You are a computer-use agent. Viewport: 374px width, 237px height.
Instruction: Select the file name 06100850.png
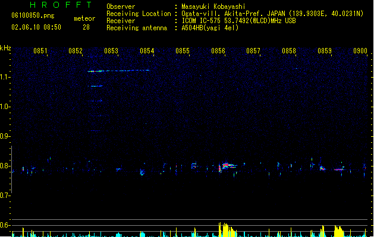pyautogui.click(x=33, y=15)
